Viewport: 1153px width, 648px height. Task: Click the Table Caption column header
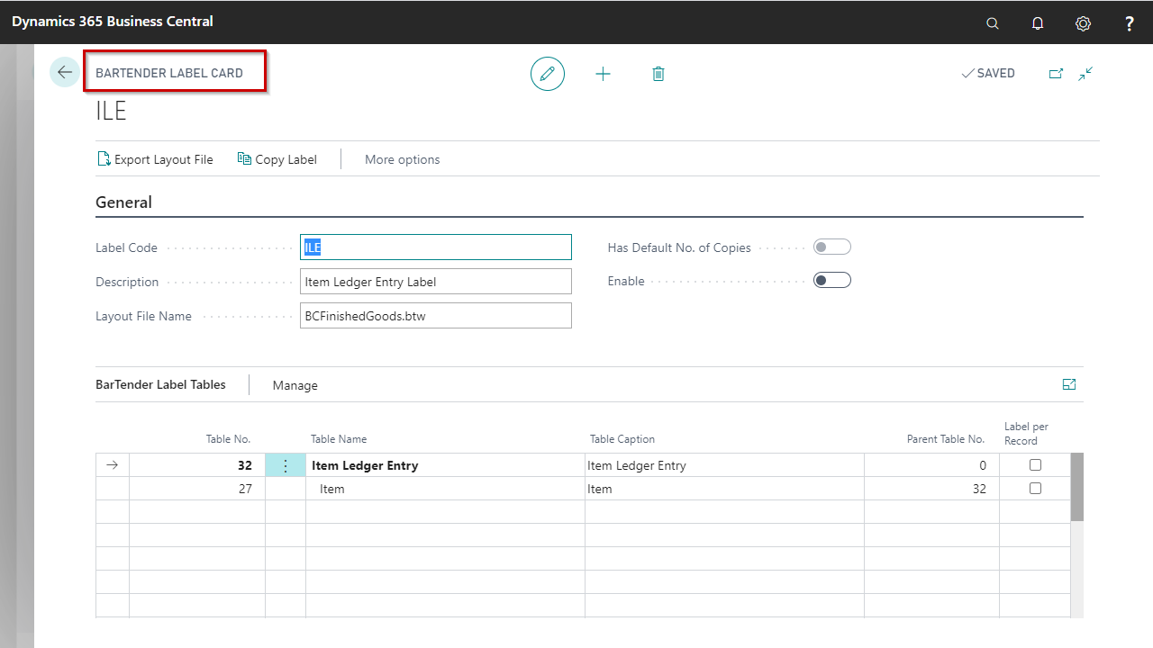[622, 439]
